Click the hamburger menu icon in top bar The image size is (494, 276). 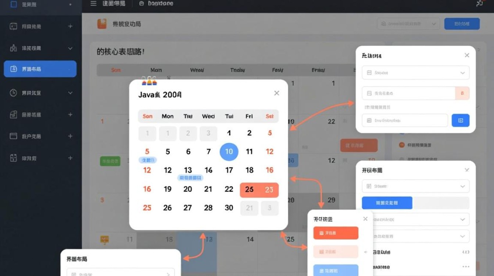click(x=93, y=4)
